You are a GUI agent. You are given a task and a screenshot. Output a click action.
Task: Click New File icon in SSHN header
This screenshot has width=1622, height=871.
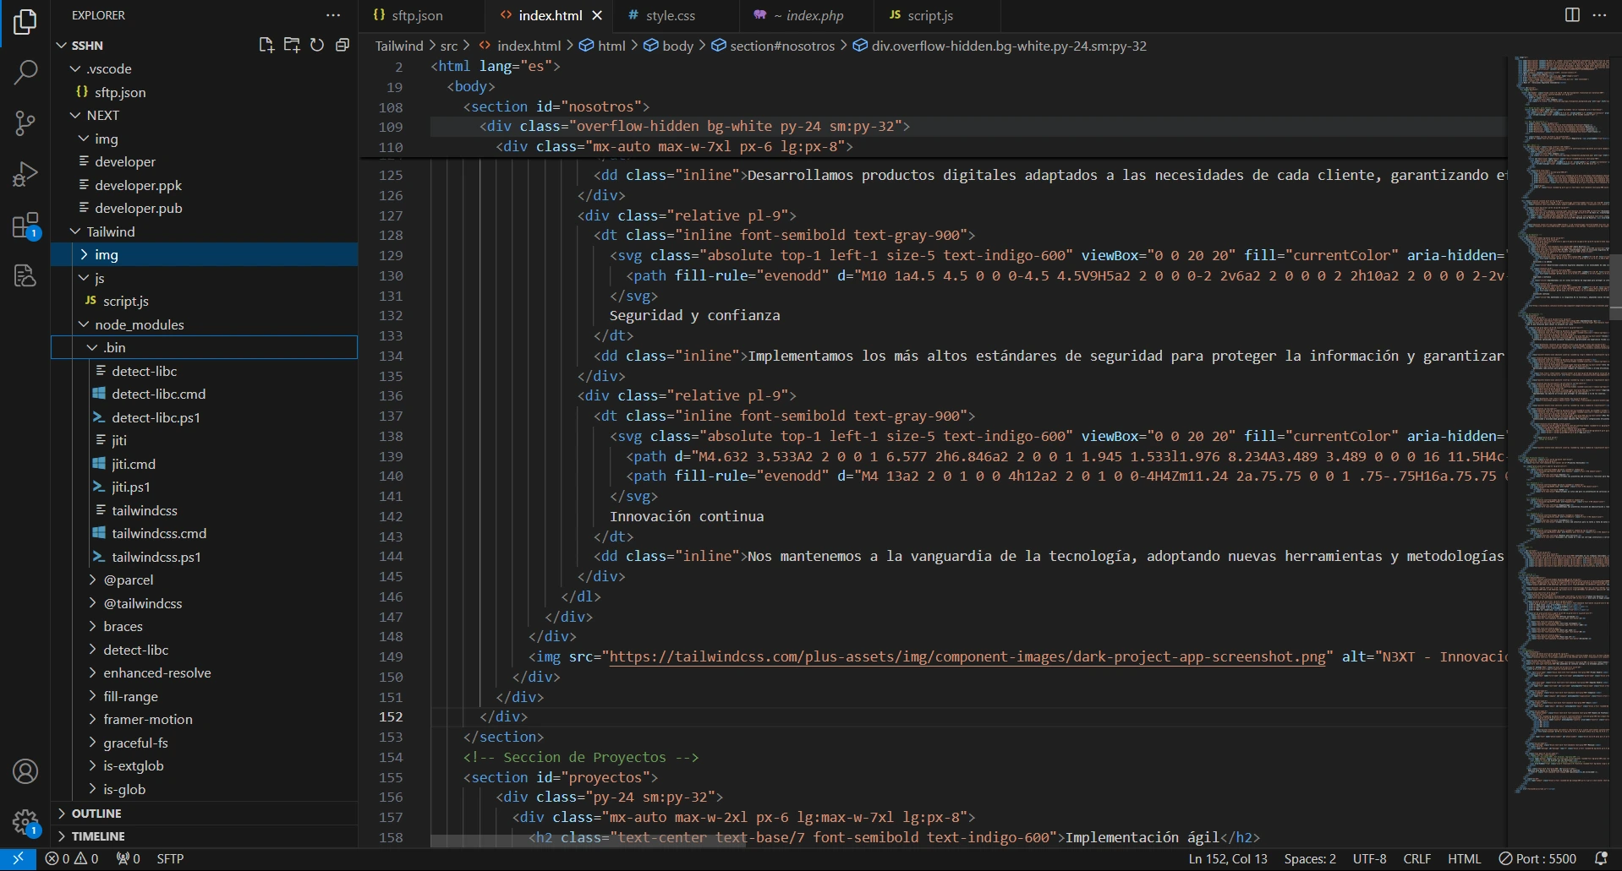tap(266, 45)
